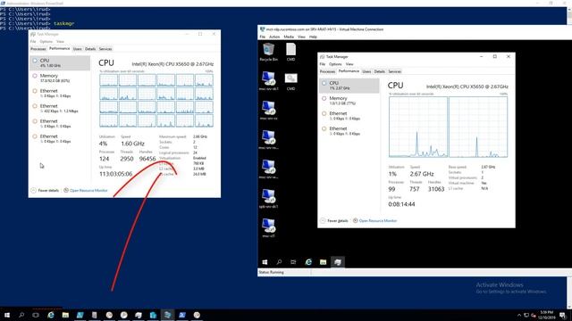Click first CPU graph in VM Task Manager
Screen dimensions: 572x321
(418, 127)
